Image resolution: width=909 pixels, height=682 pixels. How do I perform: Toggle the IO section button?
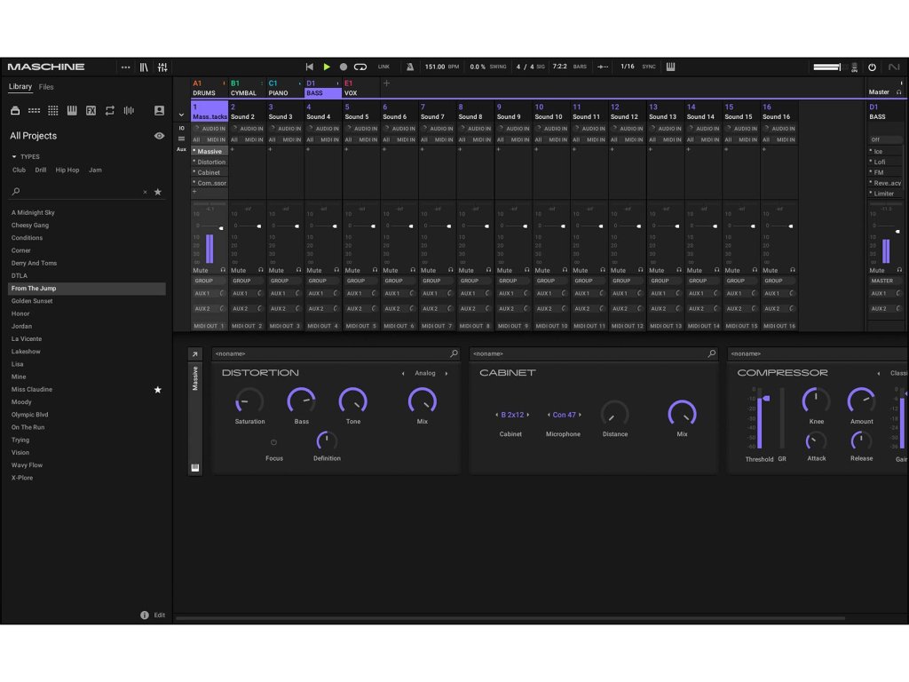(181, 128)
